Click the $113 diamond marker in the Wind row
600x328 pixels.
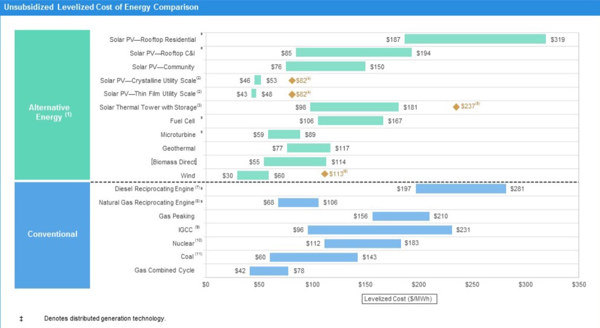pos(325,174)
